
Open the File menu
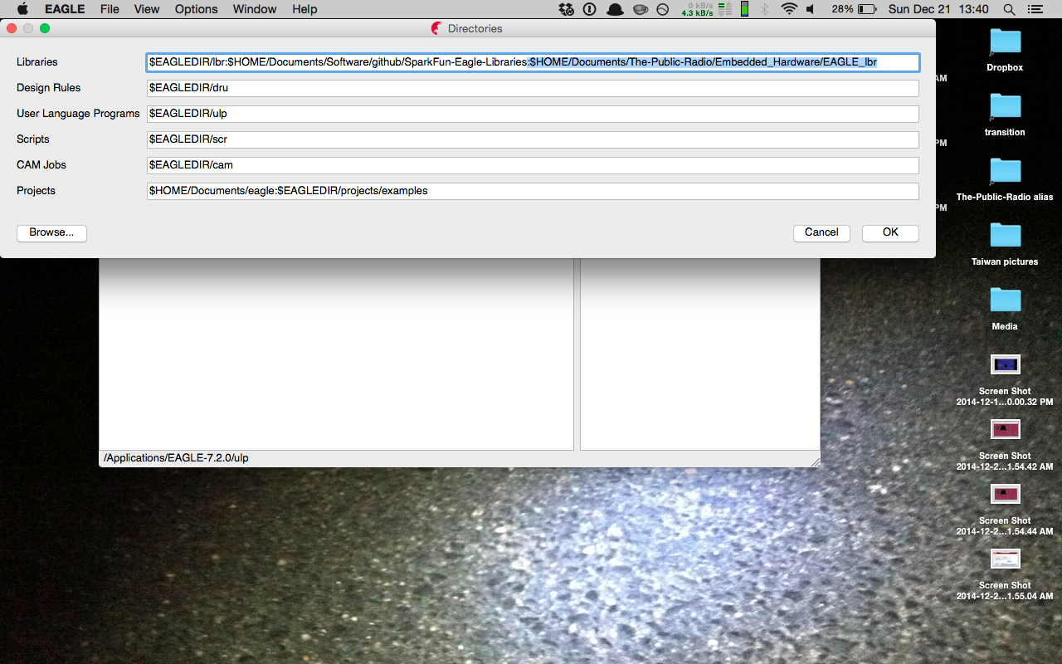pyautogui.click(x=110, y=9)
